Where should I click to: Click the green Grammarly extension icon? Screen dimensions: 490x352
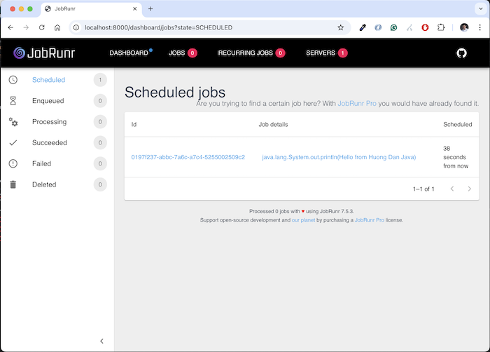pyautogui.click(x=393, y=27)
